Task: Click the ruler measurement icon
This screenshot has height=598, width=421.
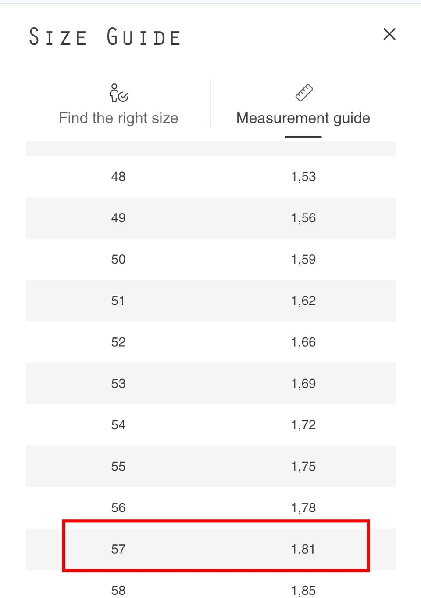Action: coord(303,93)
